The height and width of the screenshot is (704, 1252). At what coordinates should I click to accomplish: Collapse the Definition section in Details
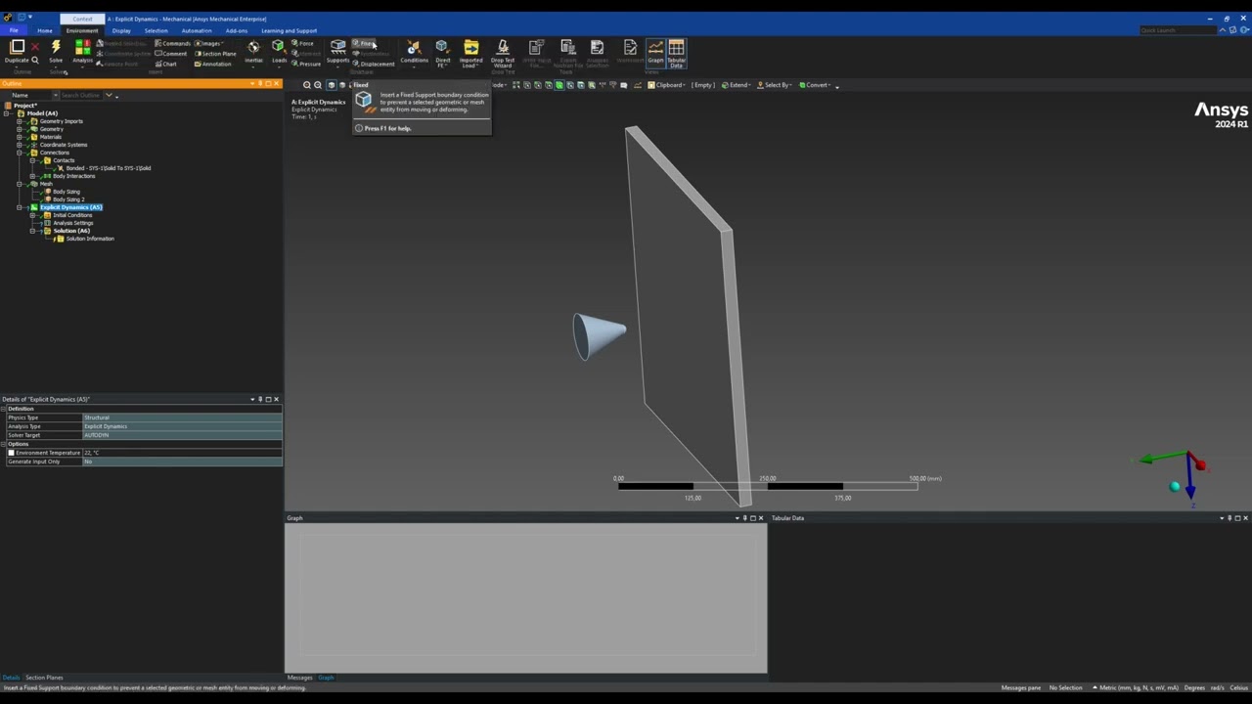[x=4, y=409]
